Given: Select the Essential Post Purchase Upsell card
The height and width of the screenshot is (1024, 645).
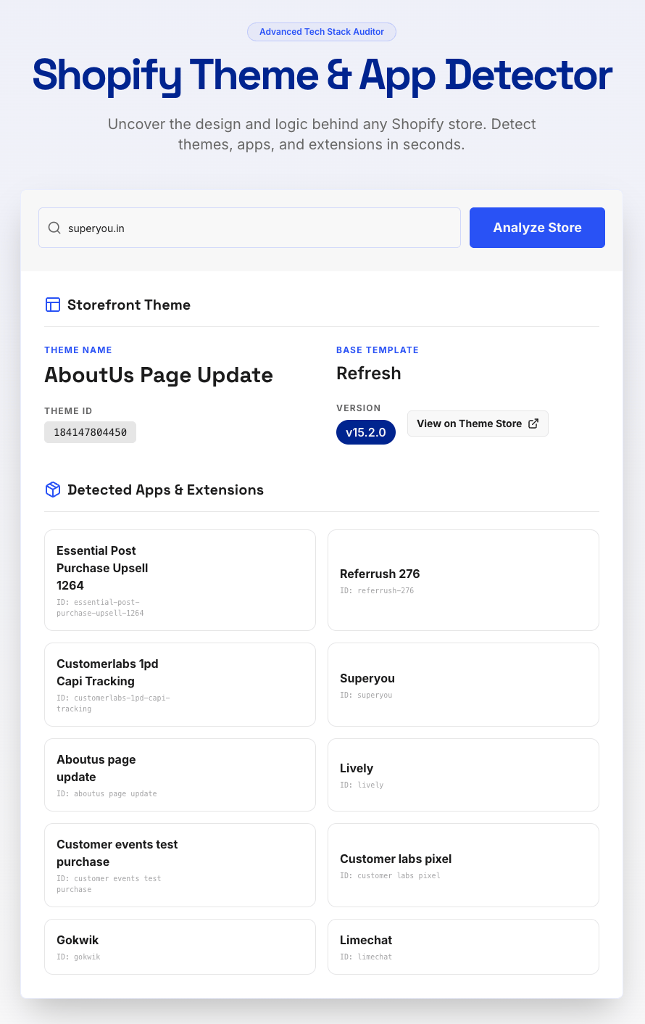Looking at the screenshot, I should (x=180, y=580).
